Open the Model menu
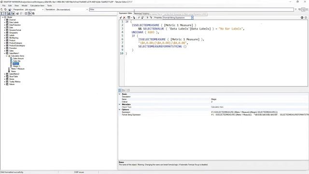The width and height of the screenshot is (309, 174). [25, 5]
